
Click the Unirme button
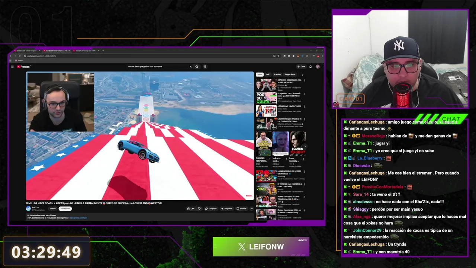click(52, 208)
